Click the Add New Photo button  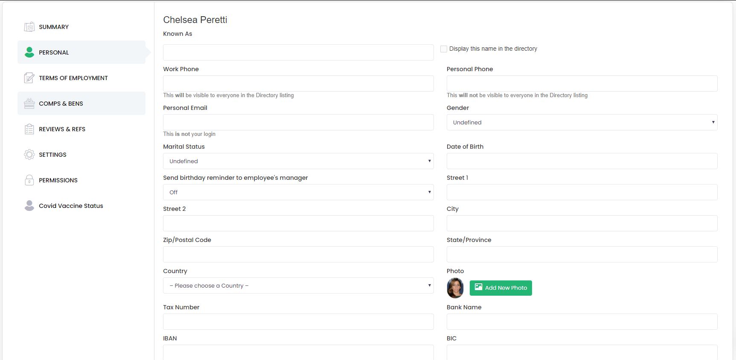pos(500,288)
